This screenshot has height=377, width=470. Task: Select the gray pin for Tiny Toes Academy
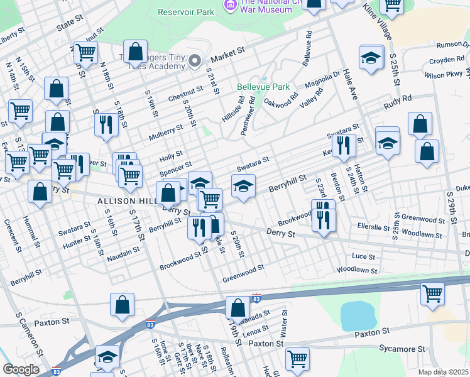[x=195, y=61]
